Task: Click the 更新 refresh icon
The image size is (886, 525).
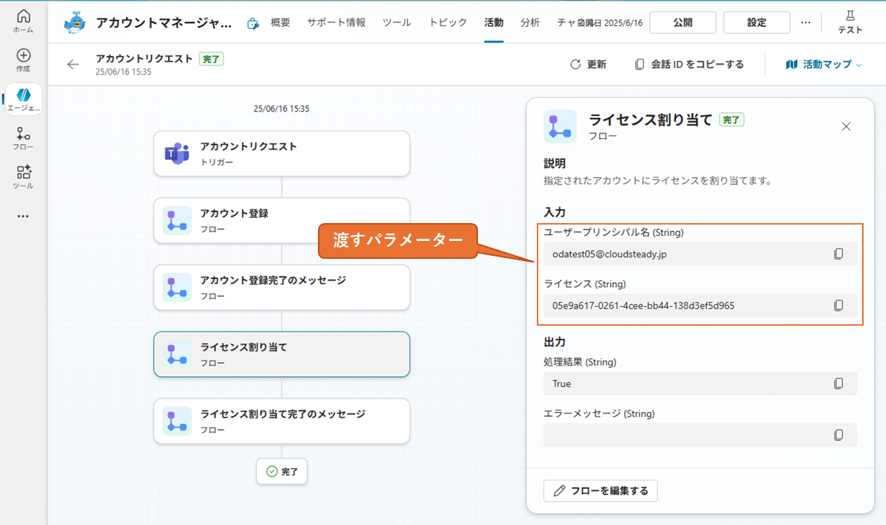Action: click(576, 65)
